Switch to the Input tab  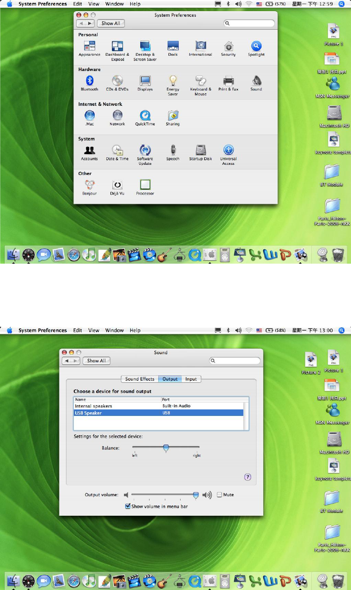click(x=191, y=379)
